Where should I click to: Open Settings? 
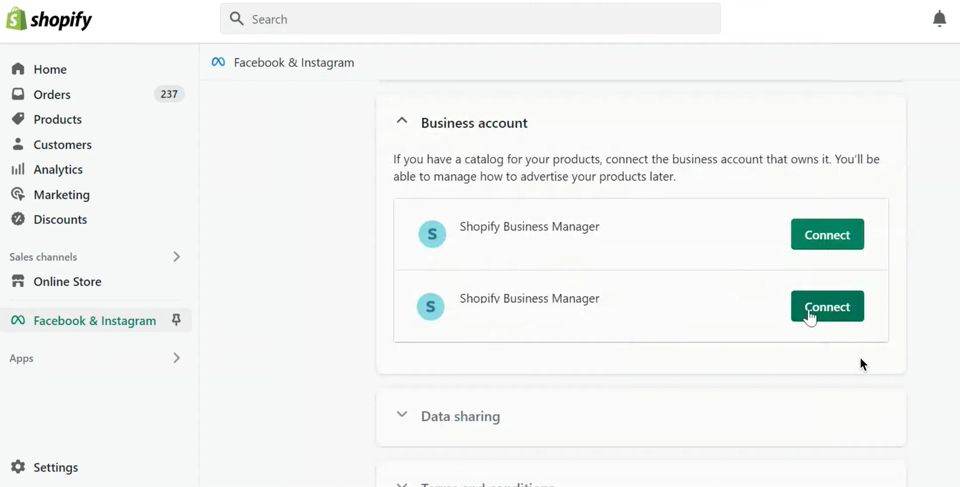pyautogui.click(x=56, y=468)
